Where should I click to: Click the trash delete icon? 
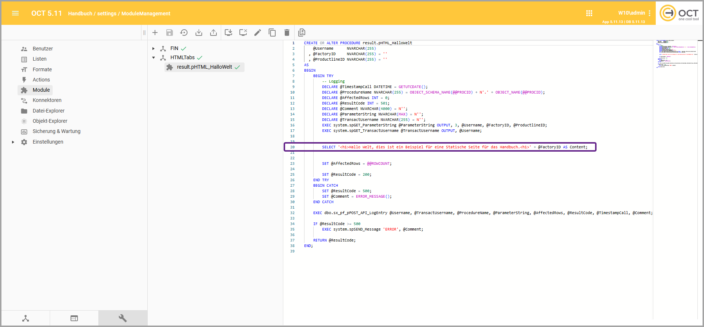[287, 33]
